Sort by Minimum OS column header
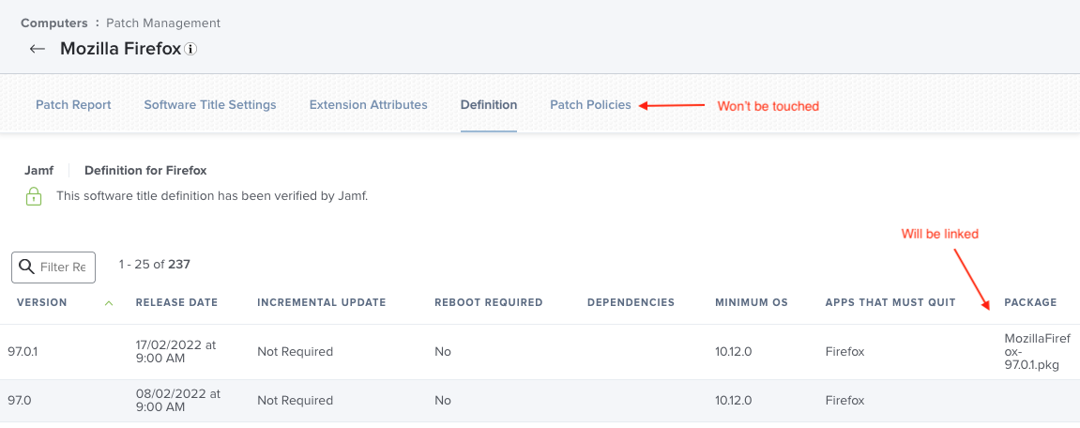Image resolution: width=1080 pixels, height=428 pixels. point(752,302)
